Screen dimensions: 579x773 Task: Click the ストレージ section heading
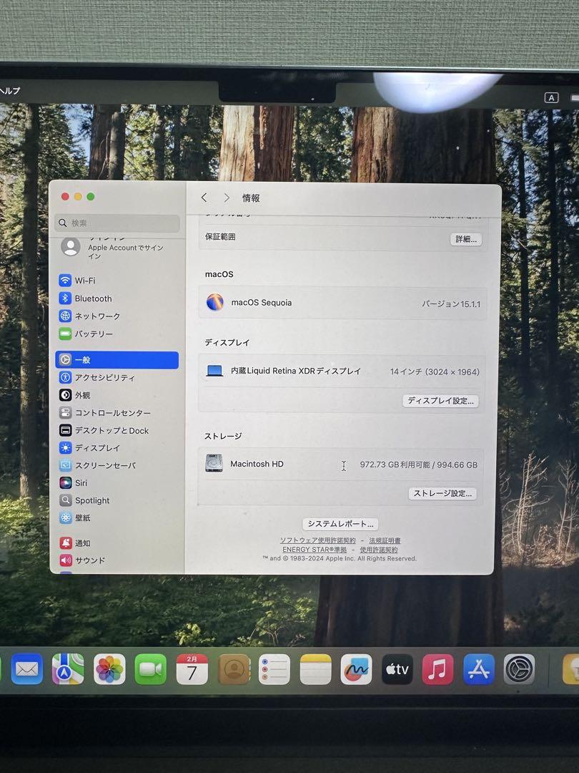[x=223, y=436]
